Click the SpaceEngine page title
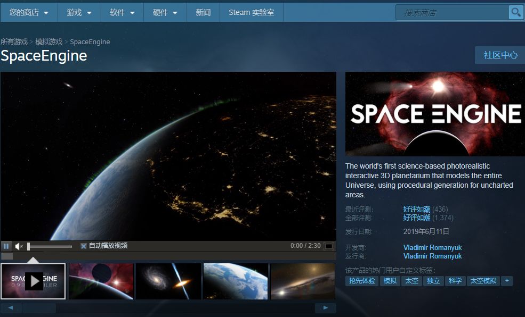Screen dimensions: 525x317 click(44, 56)
